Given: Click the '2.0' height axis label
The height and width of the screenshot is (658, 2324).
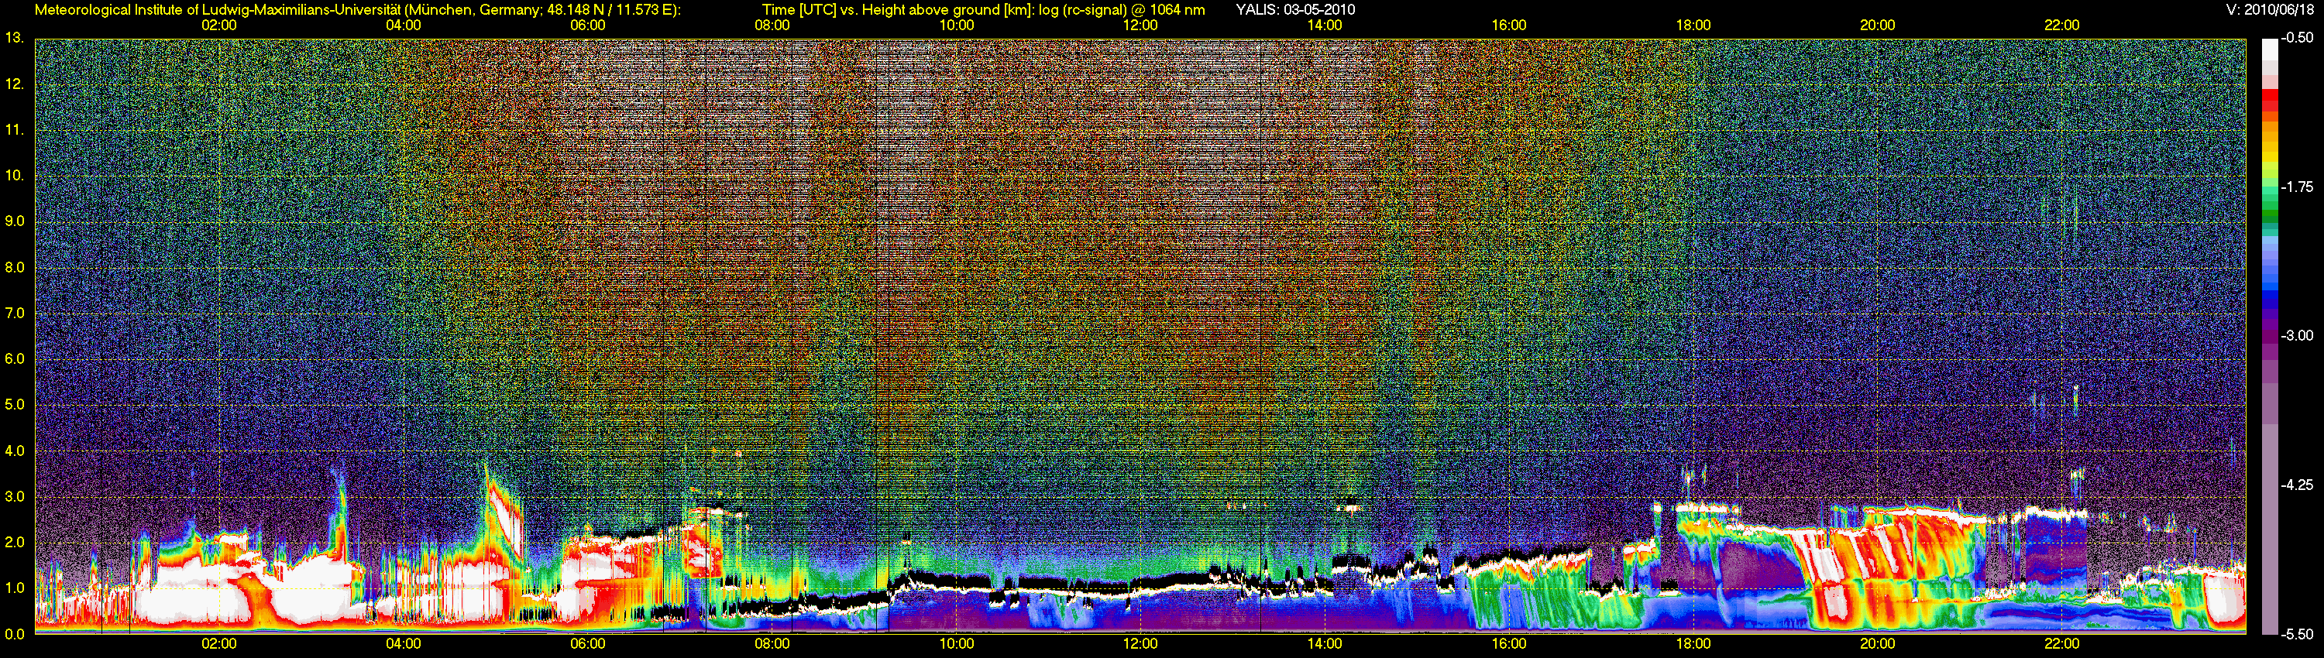Looking at the screenshot, I should point(13,543).
